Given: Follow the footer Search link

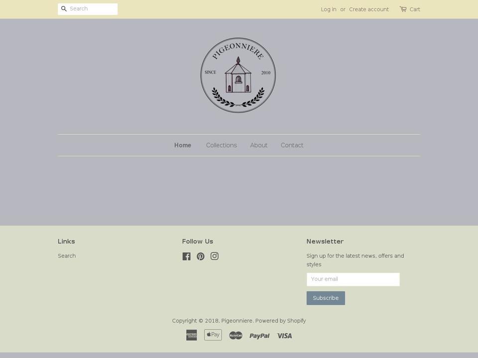Looking at the screenshot, I should 67,256.
